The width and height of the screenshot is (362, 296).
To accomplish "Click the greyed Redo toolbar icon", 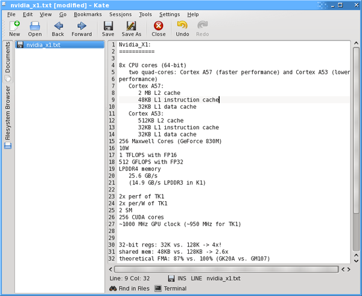I will (x=203, y=28).
